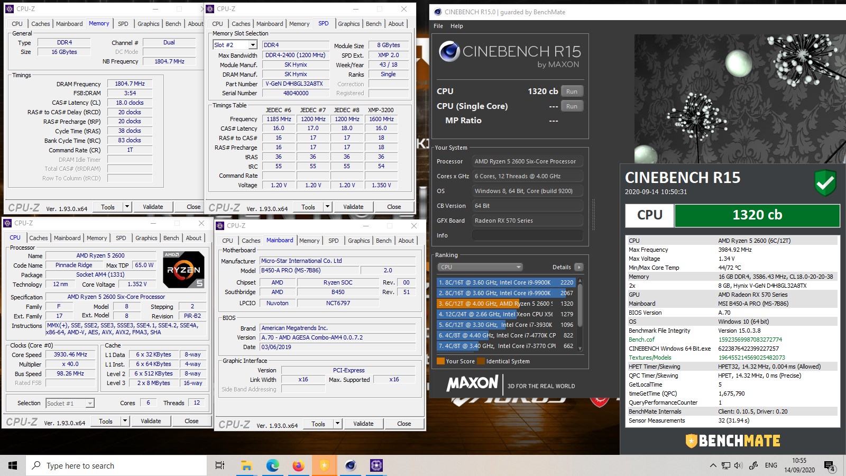Select ranking entry AMD Ryzen 5 2600 1320
The image size is (846, 476).
coord(506,304)
